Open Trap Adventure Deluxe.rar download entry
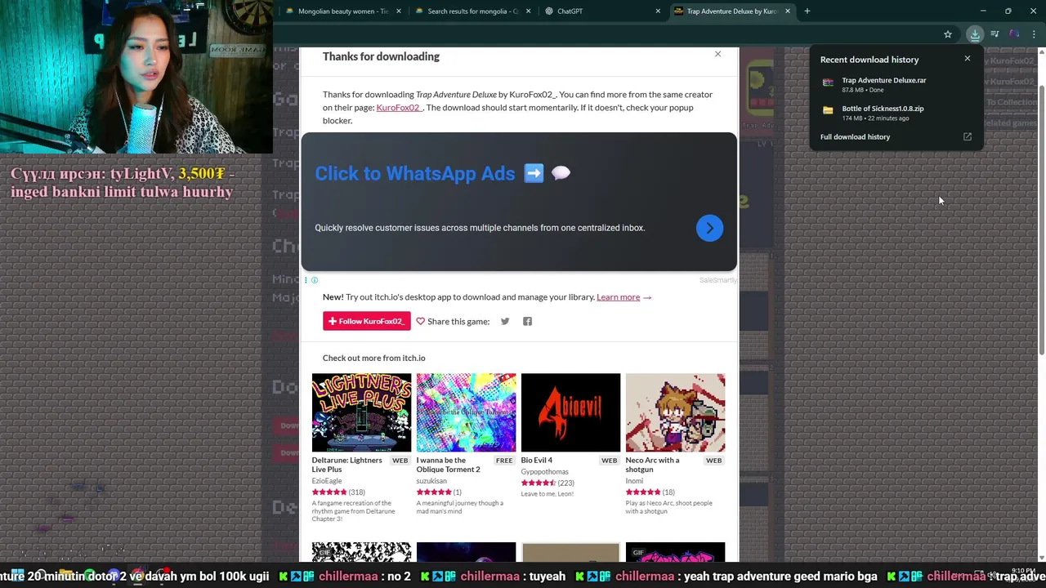This screenshot has width=1046, height=588. tap(896, 84)
